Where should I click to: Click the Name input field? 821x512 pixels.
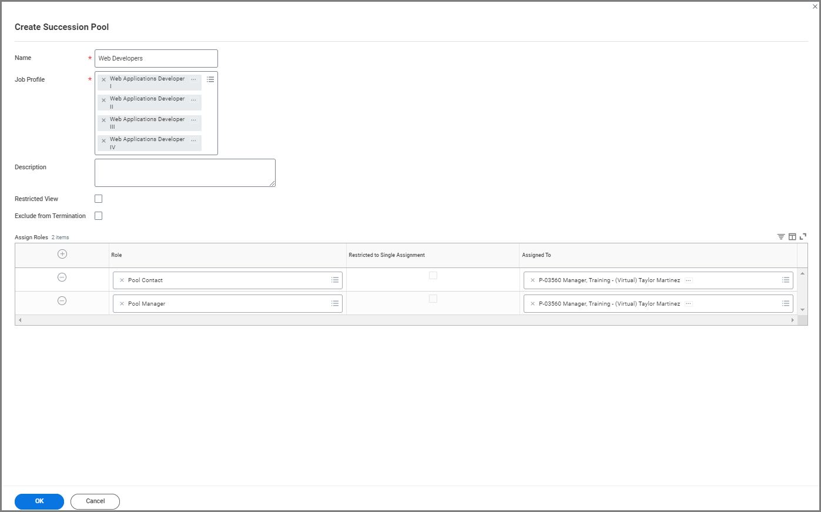click(156, 58)
